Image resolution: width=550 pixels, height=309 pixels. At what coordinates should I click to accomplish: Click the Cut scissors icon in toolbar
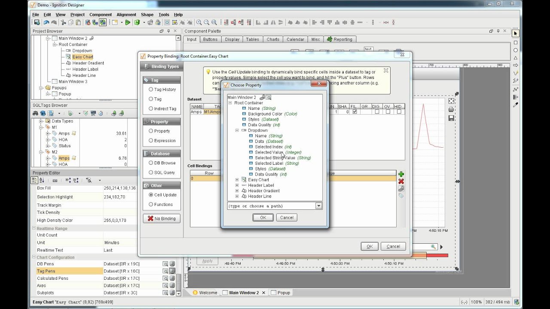click(64, 22)
